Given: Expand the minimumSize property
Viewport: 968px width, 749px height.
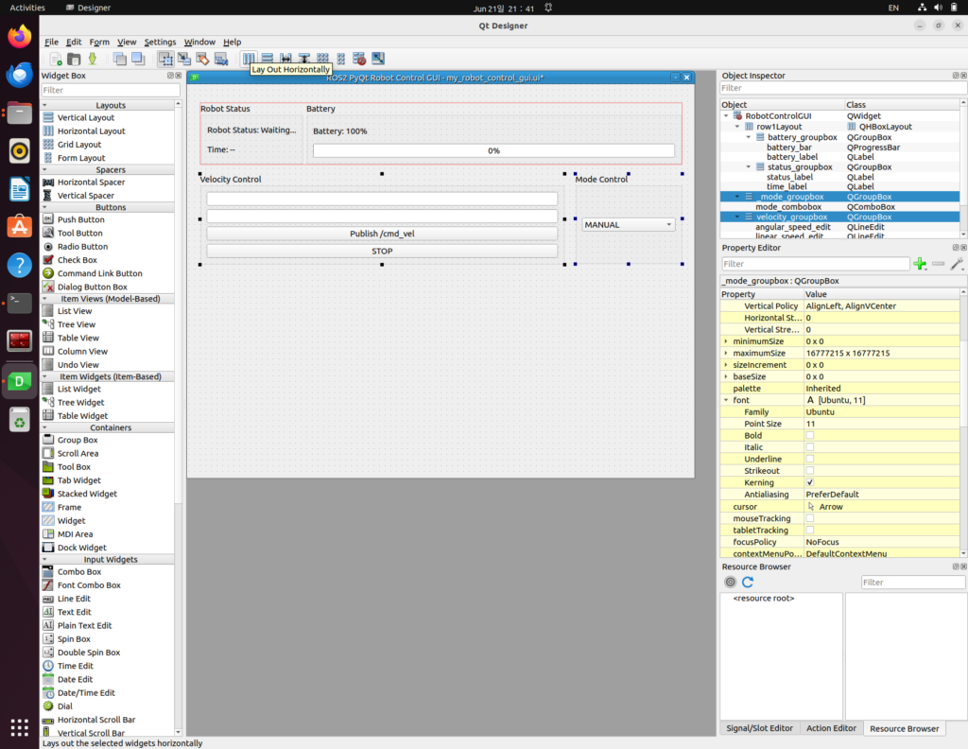Looking at the screenshot, I should coord(726,341).
